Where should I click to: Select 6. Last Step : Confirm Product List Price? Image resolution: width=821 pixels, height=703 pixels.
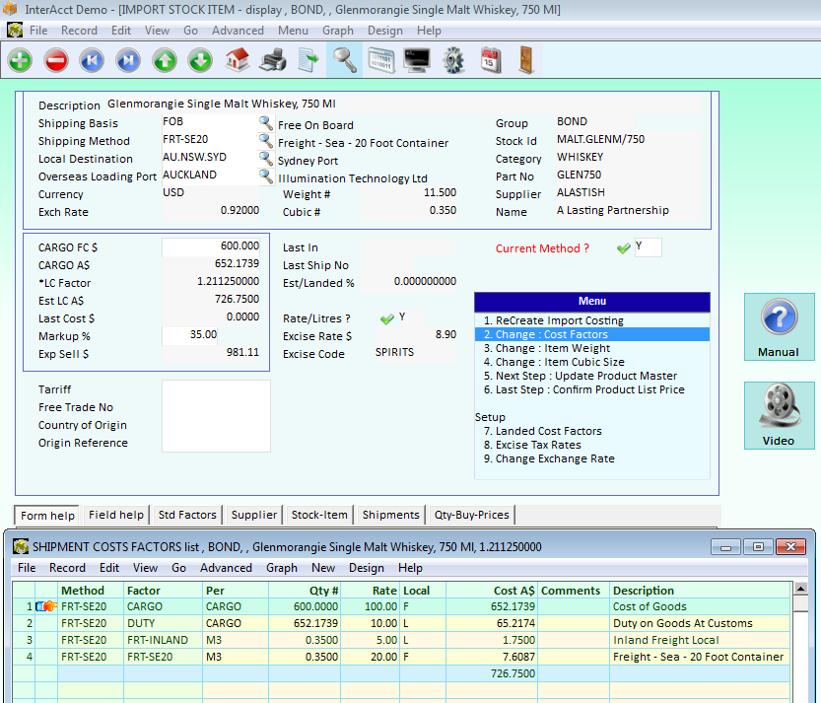tap(592, 389)
